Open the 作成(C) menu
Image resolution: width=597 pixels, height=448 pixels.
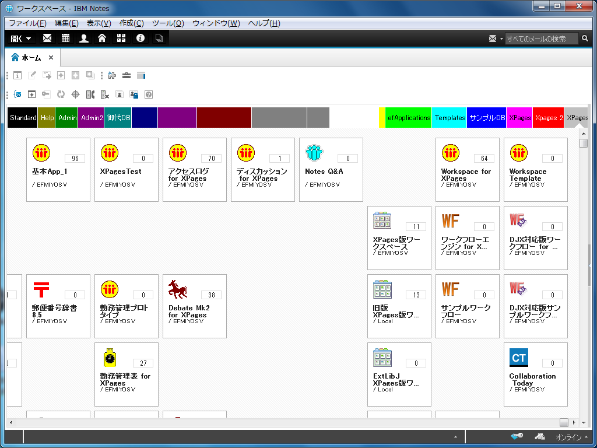pyautogui.click(x=132, y=23)
